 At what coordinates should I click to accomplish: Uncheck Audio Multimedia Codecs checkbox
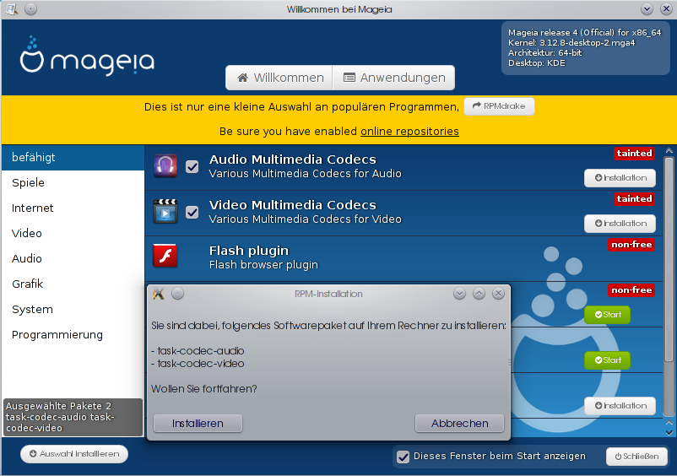(192, 166)
